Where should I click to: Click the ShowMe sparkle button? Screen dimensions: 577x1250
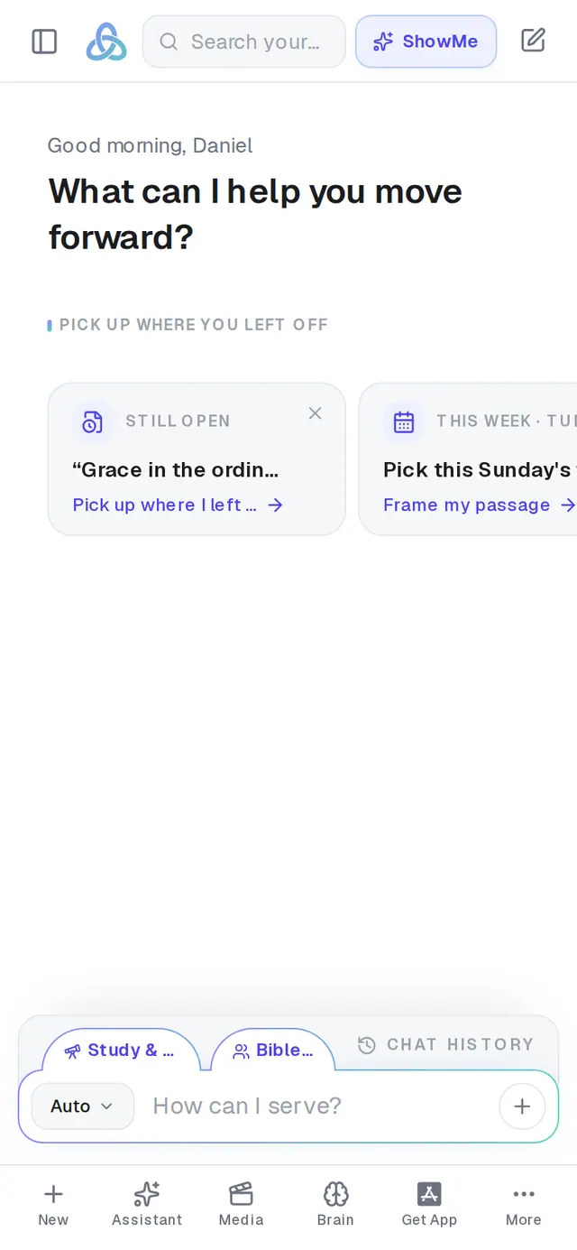pyautogui.click(x=426, y=42)
